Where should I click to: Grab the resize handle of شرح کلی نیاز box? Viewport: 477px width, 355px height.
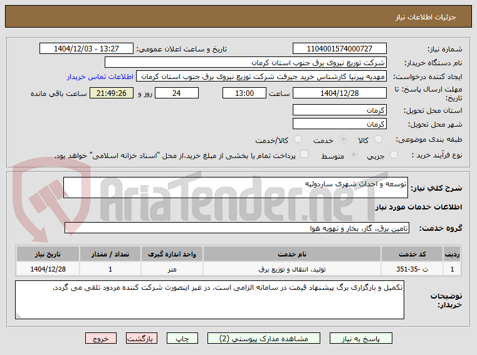66,195
